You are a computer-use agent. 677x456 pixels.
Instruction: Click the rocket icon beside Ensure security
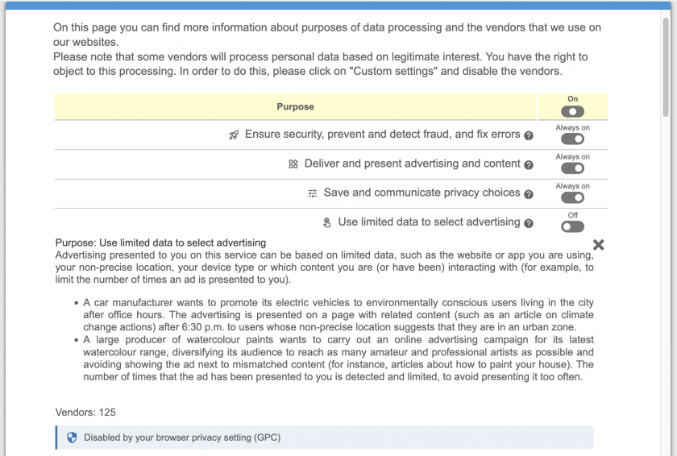click(234, 135)
